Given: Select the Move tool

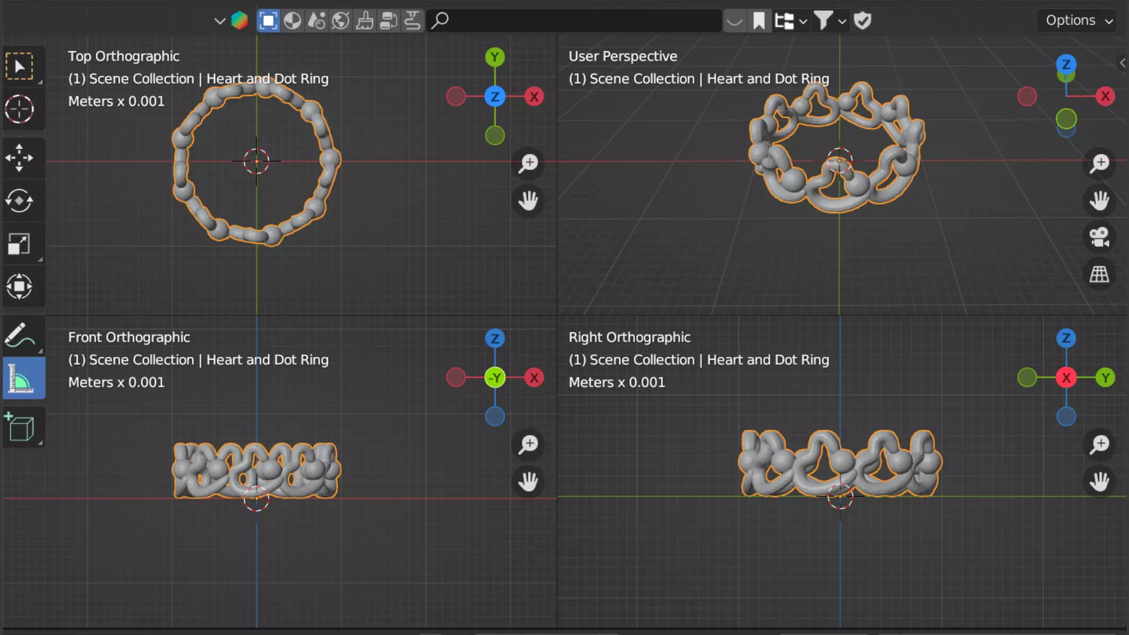Looking at the screenshot, I should (x=19, y=158).
